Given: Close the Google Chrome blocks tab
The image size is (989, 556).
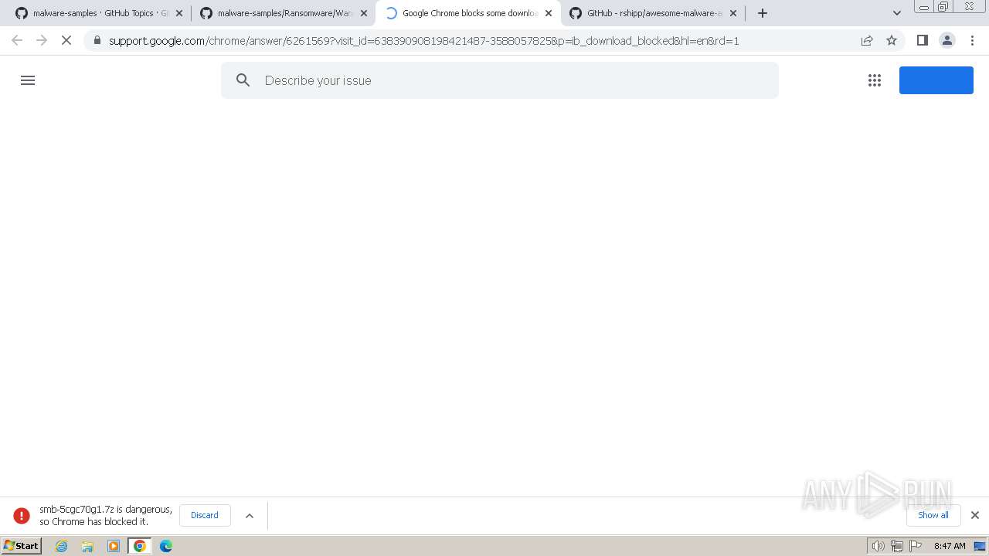Looking at the screenshot, I should pos(549,13).
